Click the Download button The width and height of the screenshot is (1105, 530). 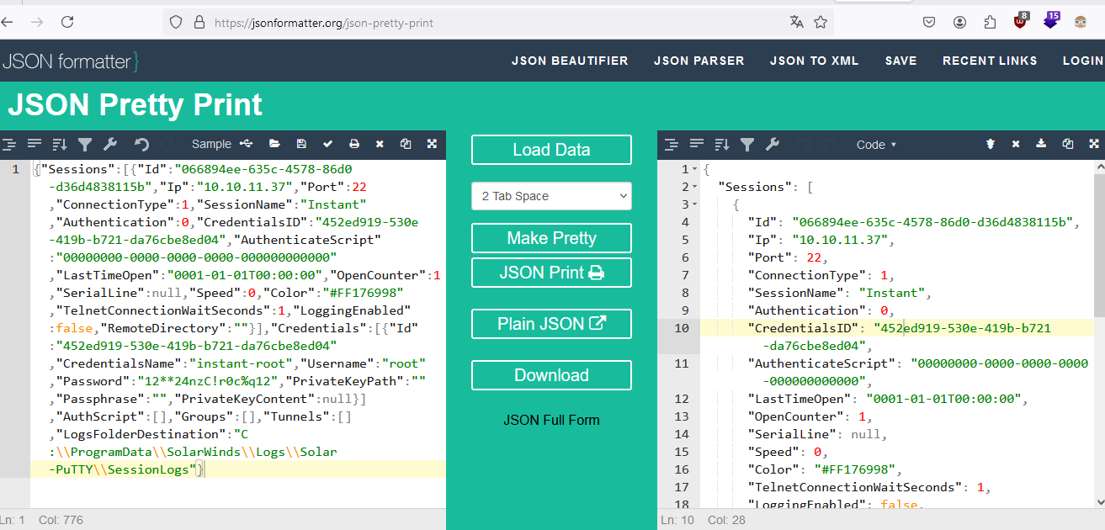point(551,375)
